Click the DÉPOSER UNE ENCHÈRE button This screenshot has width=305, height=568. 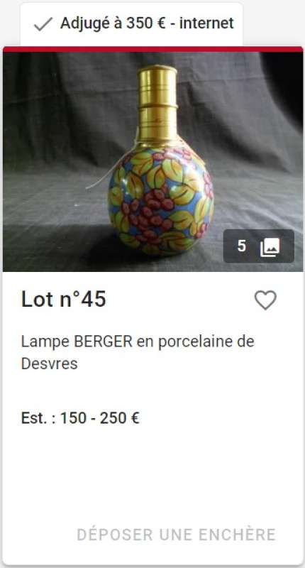point(176,535)
